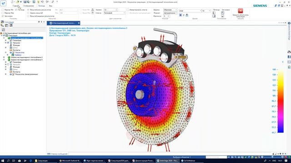Toggle the Легенда checkbox in Показать group
The width and height of the screenshot is (291, 163).
pos(16,10)
